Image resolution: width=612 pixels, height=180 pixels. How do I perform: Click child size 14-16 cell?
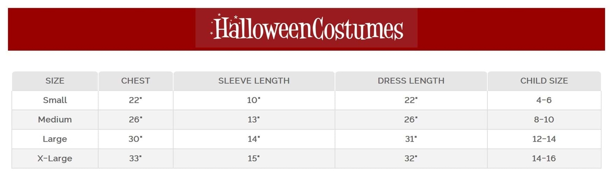tap(544, 158)
